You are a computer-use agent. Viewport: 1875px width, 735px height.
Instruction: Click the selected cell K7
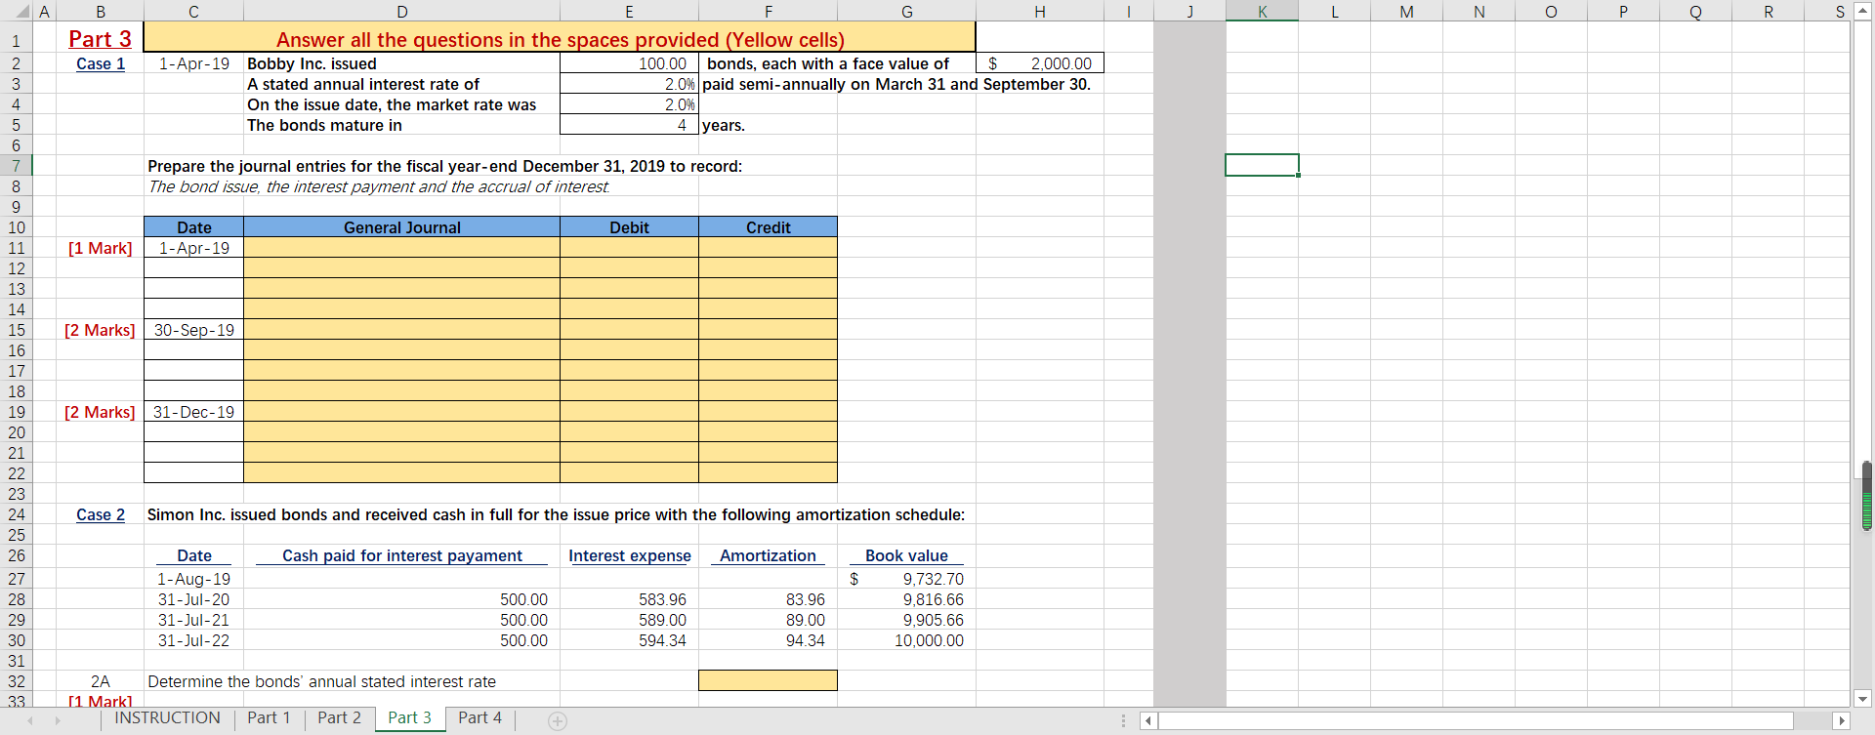1262,165
